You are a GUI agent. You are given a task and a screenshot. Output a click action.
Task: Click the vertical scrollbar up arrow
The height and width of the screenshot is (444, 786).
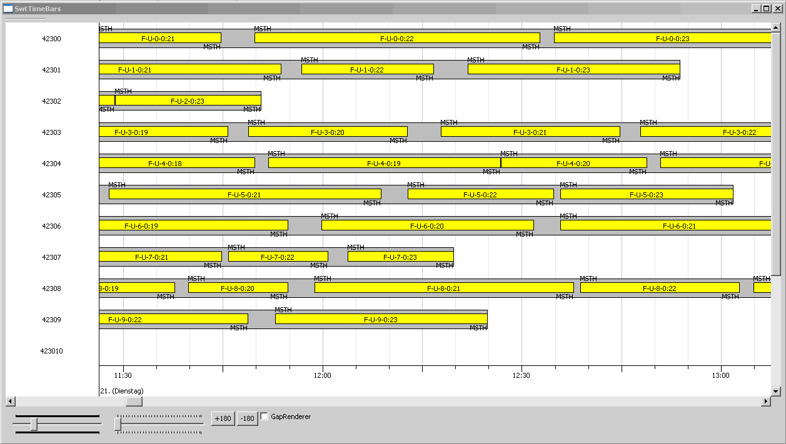click(776, 27)
